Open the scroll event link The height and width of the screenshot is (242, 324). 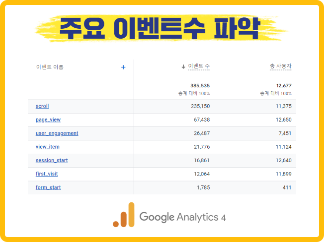42,106
